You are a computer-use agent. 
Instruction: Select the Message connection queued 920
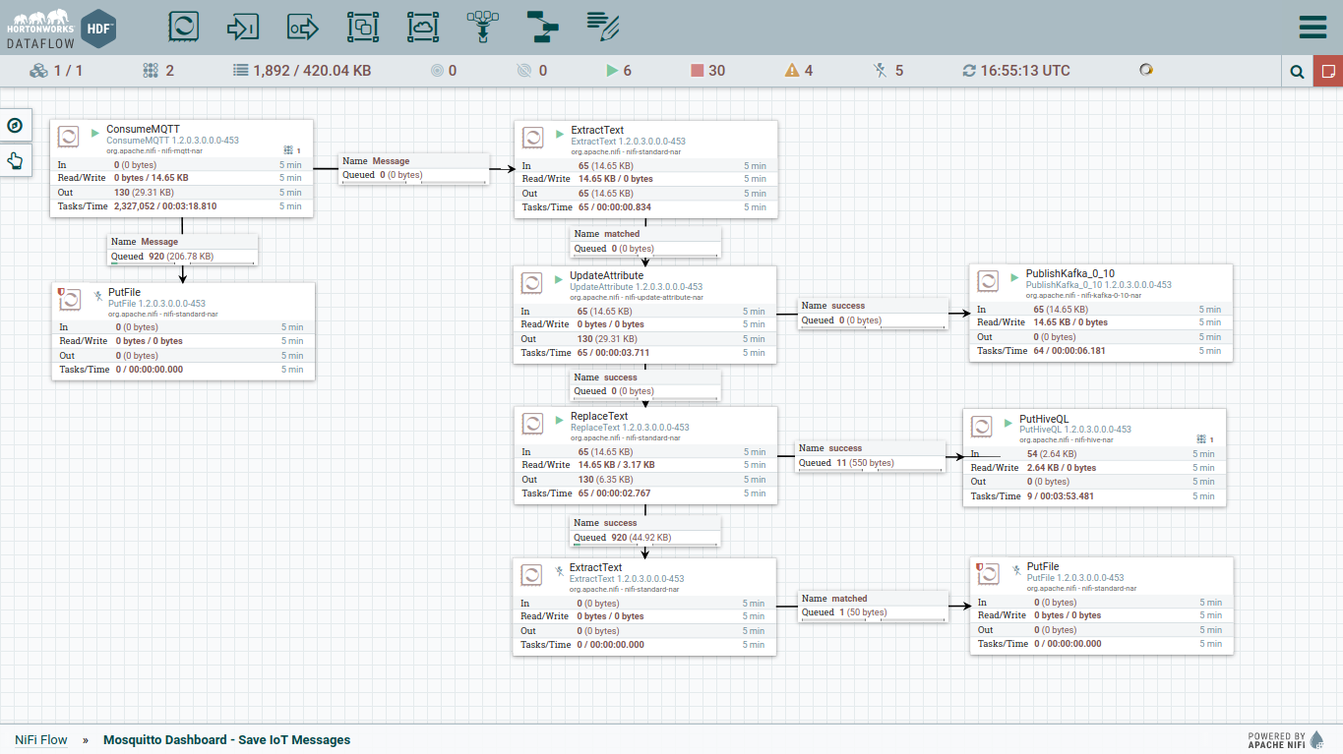tap(183, 250)
